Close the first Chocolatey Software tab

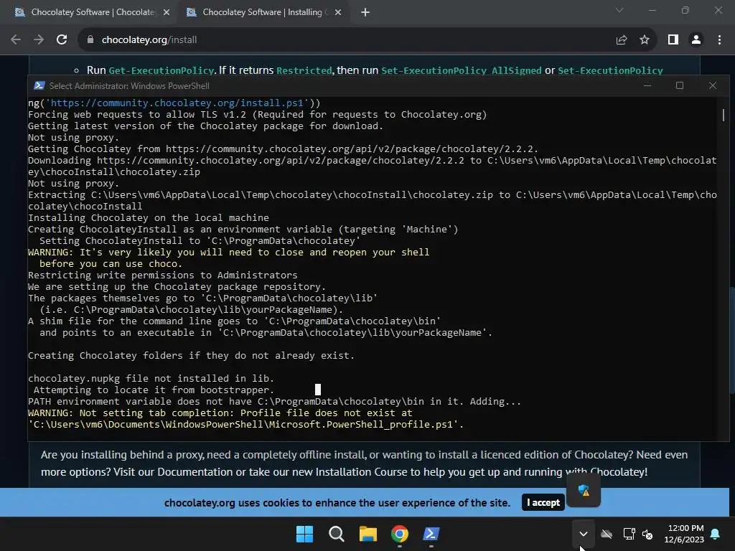coord(167,12)
